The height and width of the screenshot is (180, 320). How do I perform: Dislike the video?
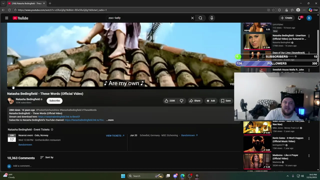click(182, 101)
